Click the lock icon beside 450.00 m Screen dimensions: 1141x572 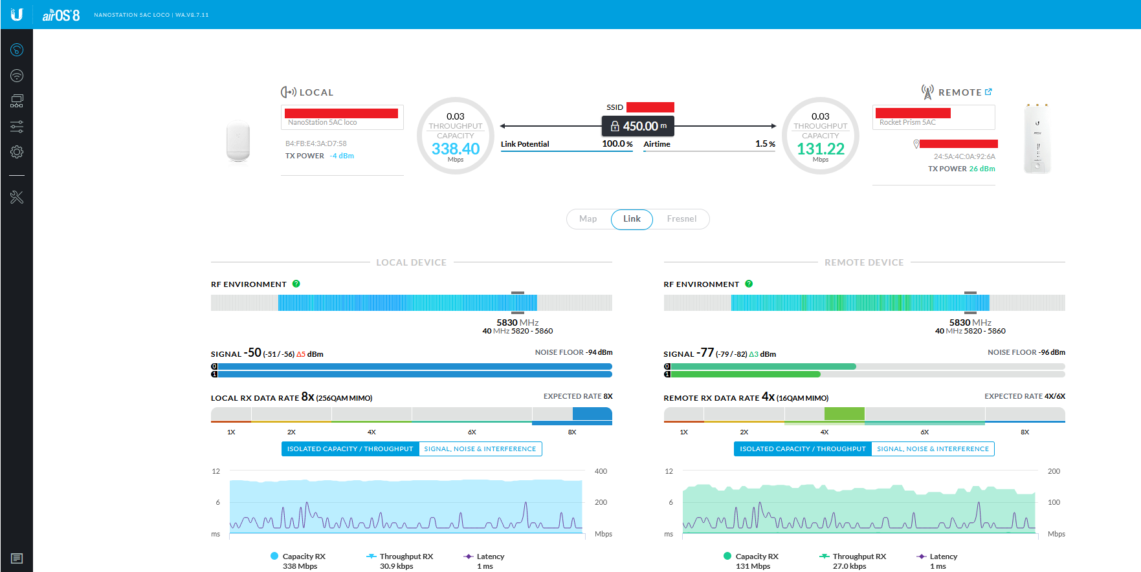tap(615, 126)
